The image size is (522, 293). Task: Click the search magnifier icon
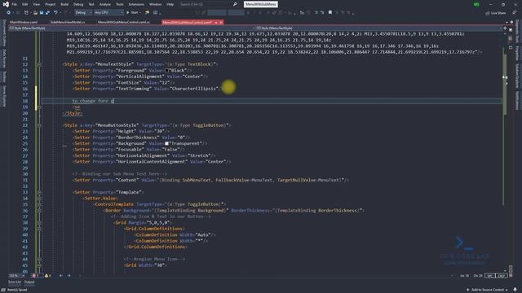click(235, 4)
